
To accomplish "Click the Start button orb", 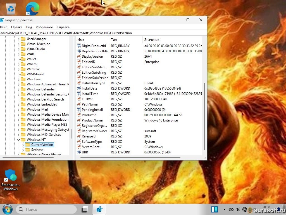I will click(7, 209).
